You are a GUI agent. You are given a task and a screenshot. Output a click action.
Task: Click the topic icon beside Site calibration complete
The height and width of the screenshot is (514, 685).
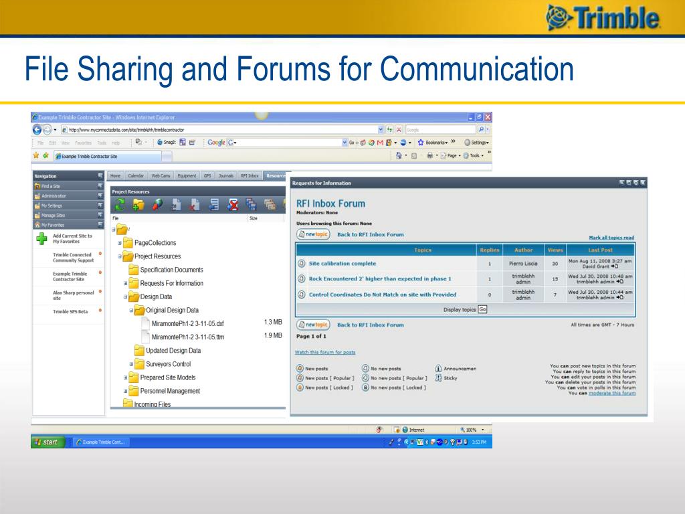(x=302, y=264)
